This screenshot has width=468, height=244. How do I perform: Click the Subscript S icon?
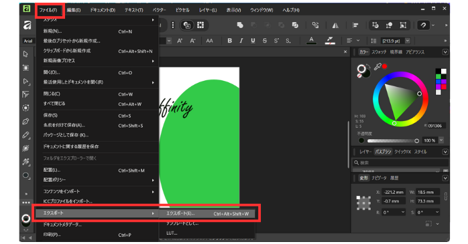click(288, 41)
